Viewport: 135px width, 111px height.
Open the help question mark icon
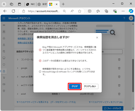[x=124, y=18]
